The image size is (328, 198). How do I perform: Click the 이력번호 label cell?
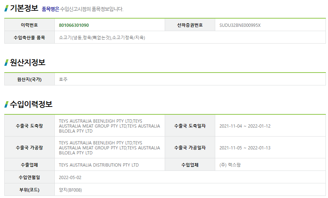(x=29, y=25)
